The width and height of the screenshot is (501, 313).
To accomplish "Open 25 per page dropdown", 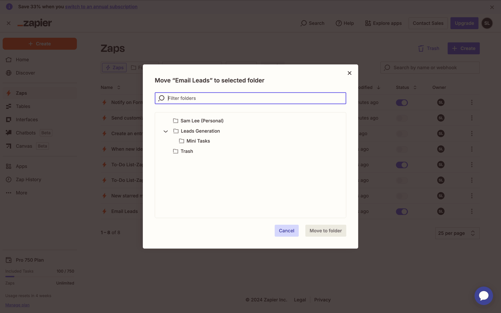I will [457, 233].
